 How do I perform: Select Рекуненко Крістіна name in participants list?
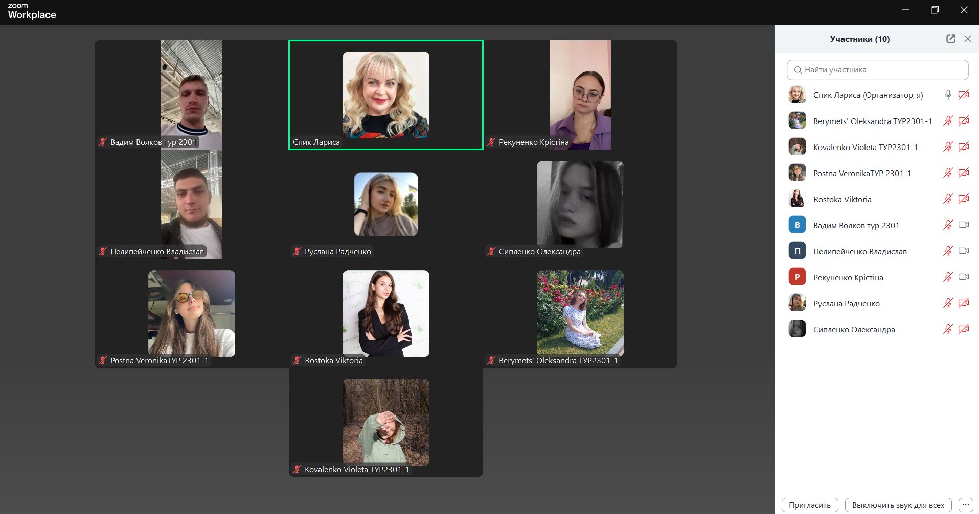848,278
